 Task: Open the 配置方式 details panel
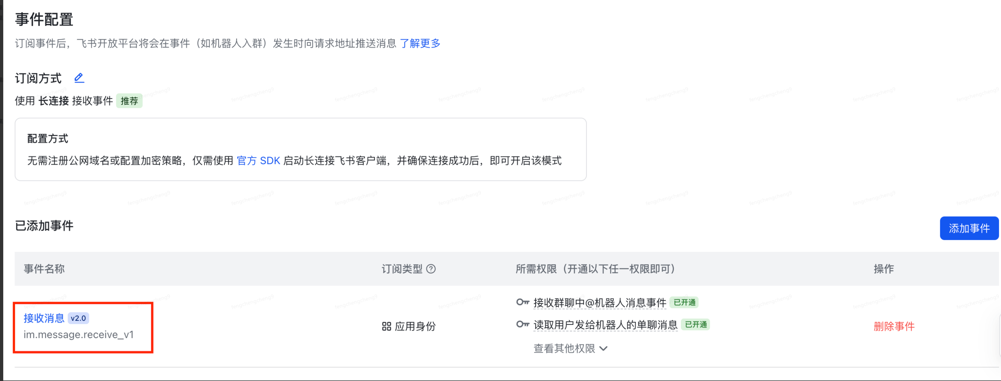tap(47, 138)
